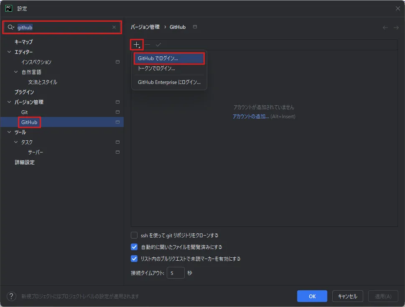Collapse the エディター tree node
405x307 pixels.
pyautogui.click(x=9, y=52)
